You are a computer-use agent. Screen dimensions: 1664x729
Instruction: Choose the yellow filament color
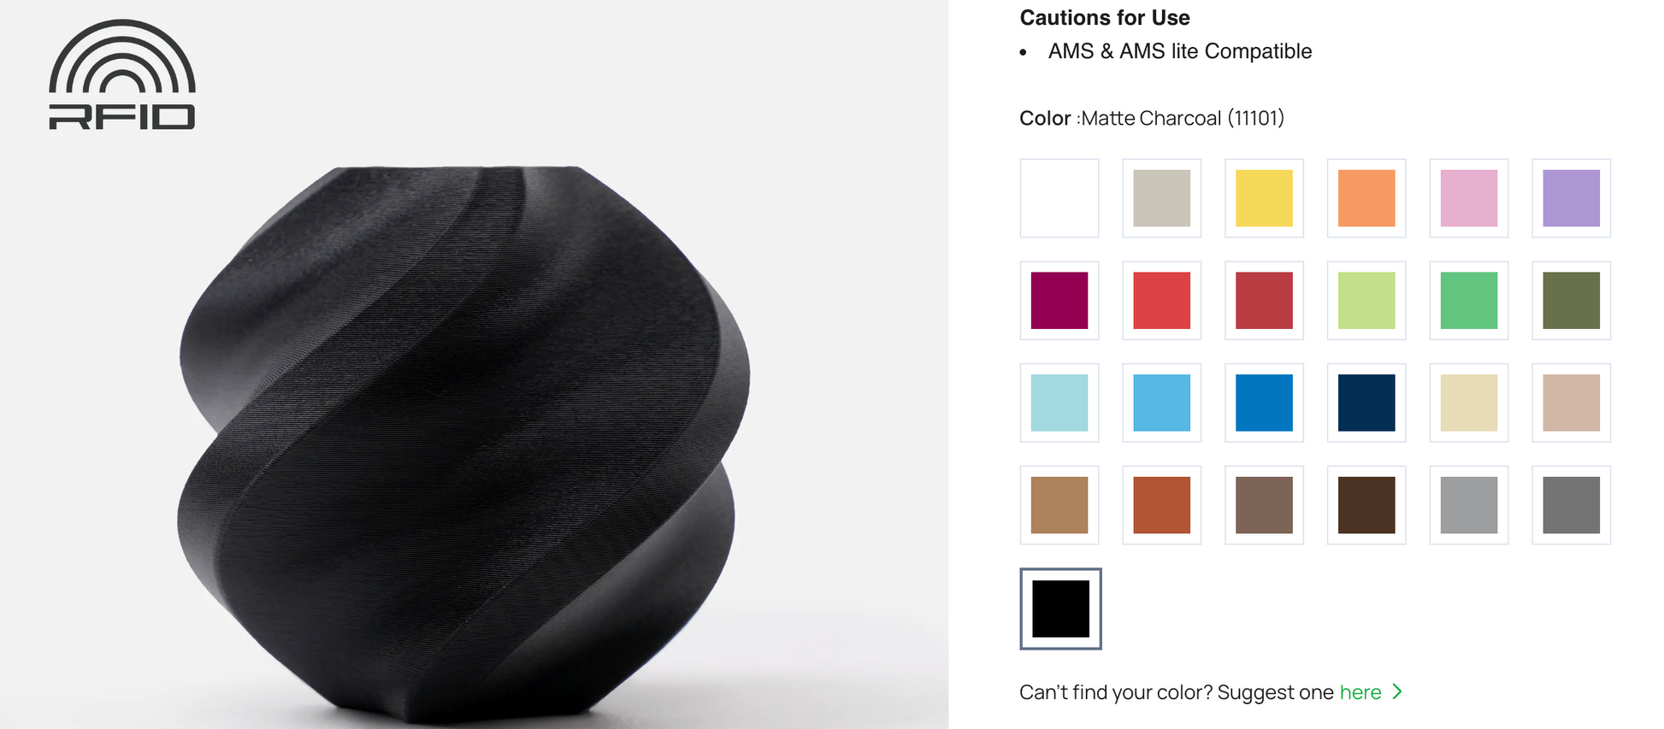tap(1264, 198)
